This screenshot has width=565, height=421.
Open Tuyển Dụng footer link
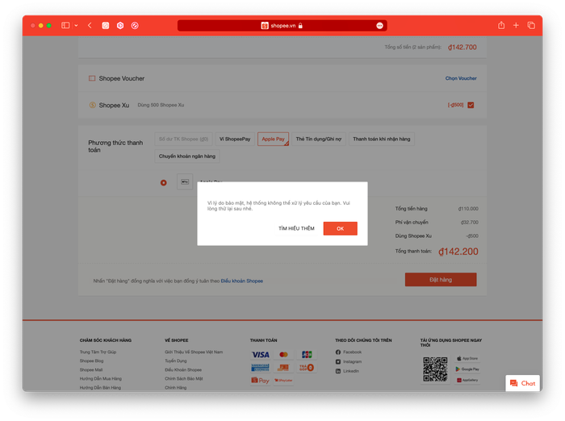tap(176, 361)
